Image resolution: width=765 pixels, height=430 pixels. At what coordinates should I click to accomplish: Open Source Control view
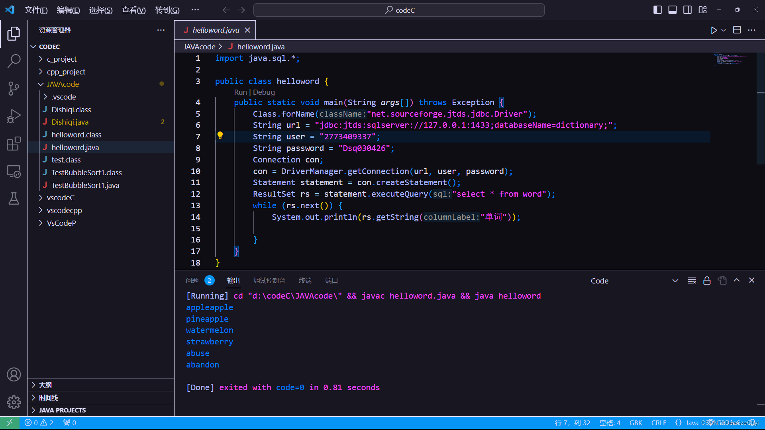tap(14, 88)
